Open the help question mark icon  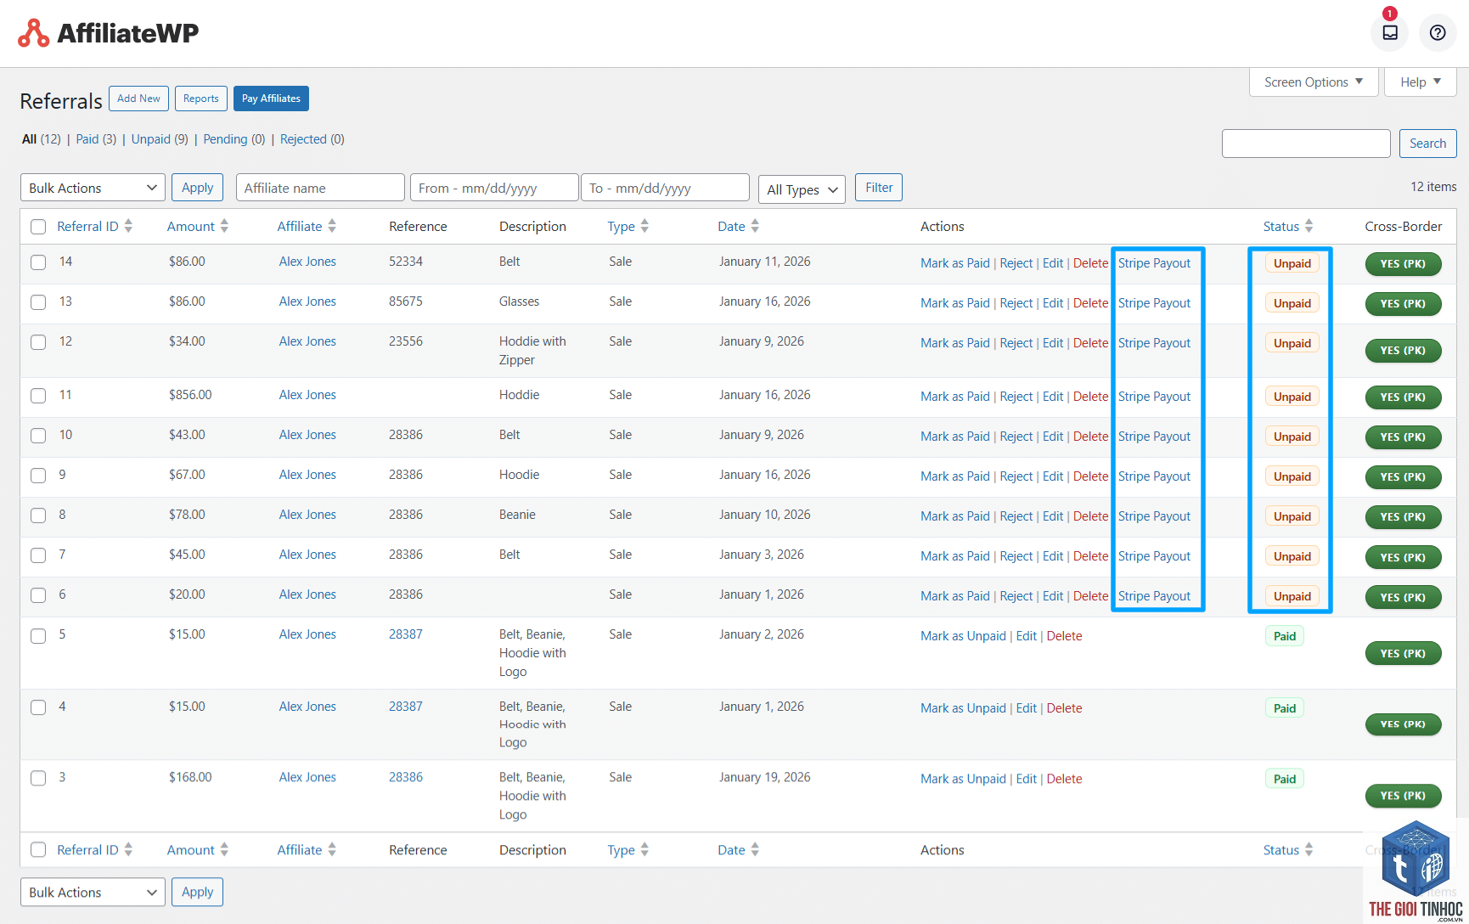1438,33
